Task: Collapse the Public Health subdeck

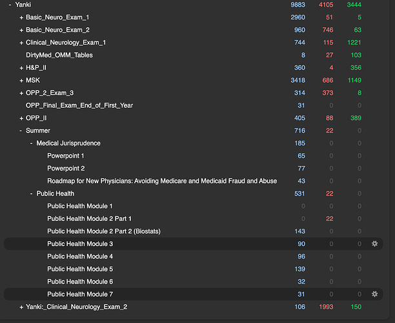Action: [31, 194]
